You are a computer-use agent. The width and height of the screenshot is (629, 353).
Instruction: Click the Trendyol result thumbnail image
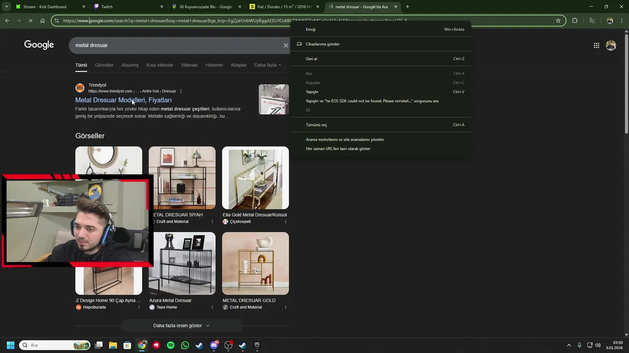[x=274, y=100]
